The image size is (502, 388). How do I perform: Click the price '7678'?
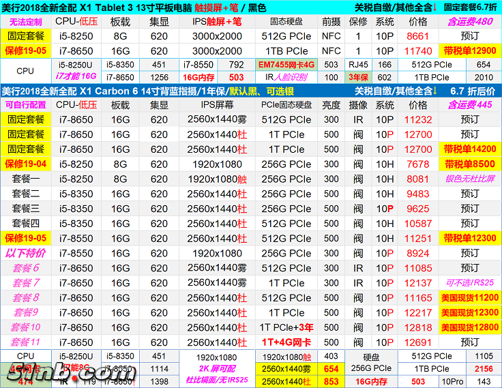tap(418, 164)
